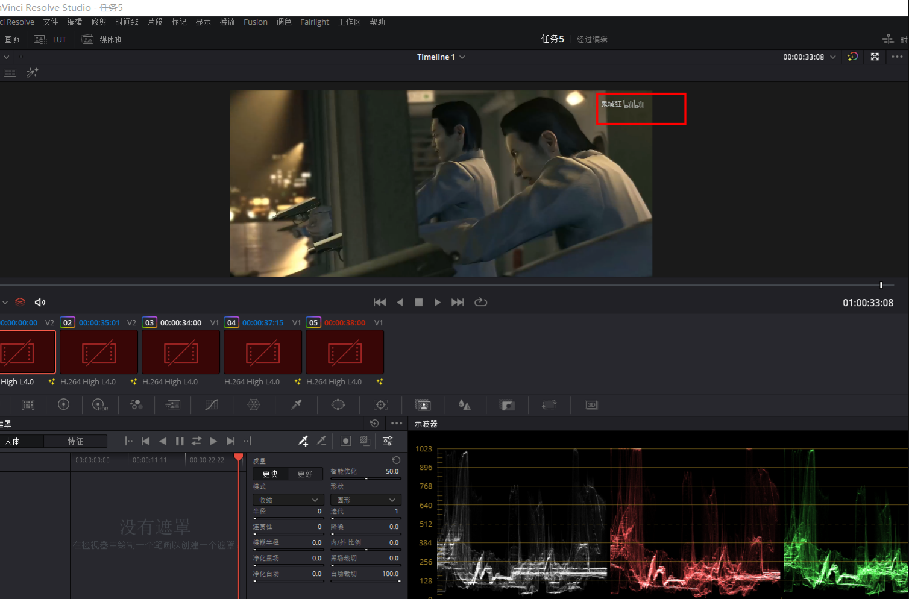The image size is (909, 599).
Task: Adjust the 智能优化 slider
Action: pyautogui.click(x=365, y=478)
